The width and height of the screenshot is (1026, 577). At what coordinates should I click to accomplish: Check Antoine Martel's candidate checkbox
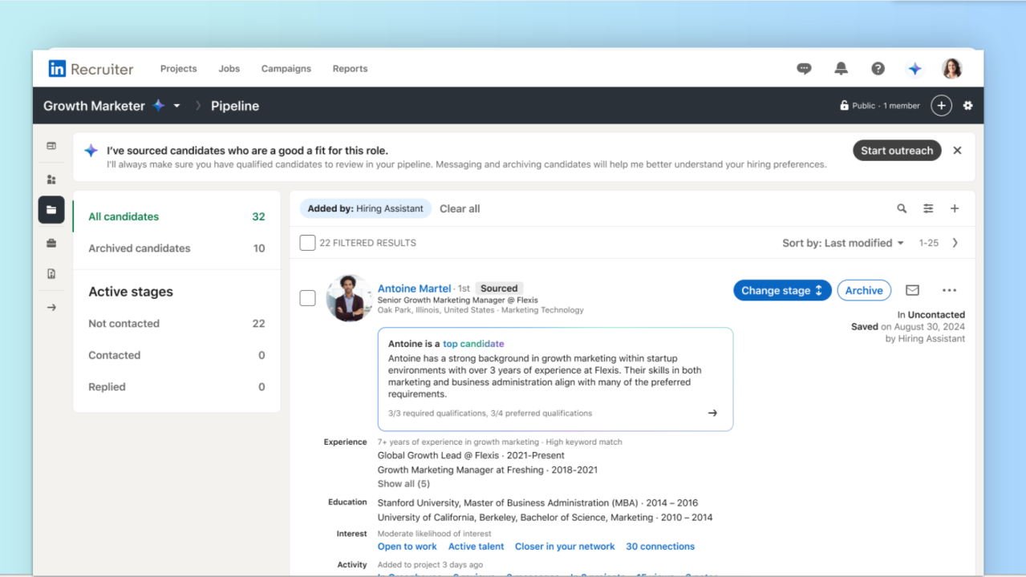click(307, 298)
